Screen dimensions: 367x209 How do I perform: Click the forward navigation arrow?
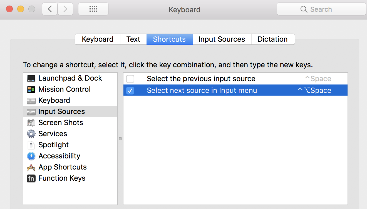[65, 9]
